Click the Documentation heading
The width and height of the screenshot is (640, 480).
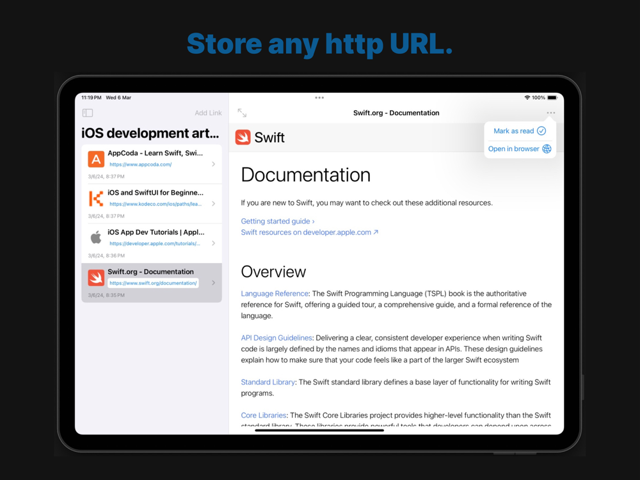(306, 175)
